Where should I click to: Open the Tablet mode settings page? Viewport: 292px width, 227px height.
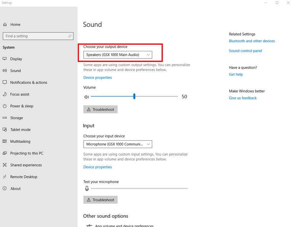coord(20,130)
